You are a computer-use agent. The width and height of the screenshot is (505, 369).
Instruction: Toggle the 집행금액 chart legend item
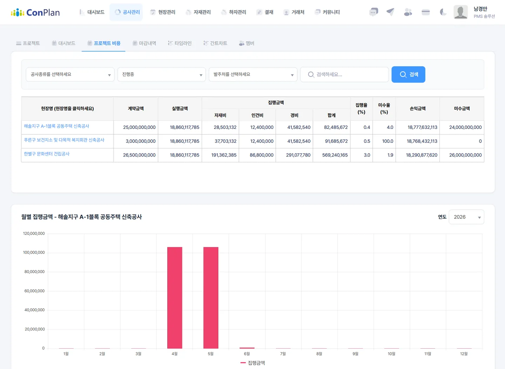coord(253,363)
